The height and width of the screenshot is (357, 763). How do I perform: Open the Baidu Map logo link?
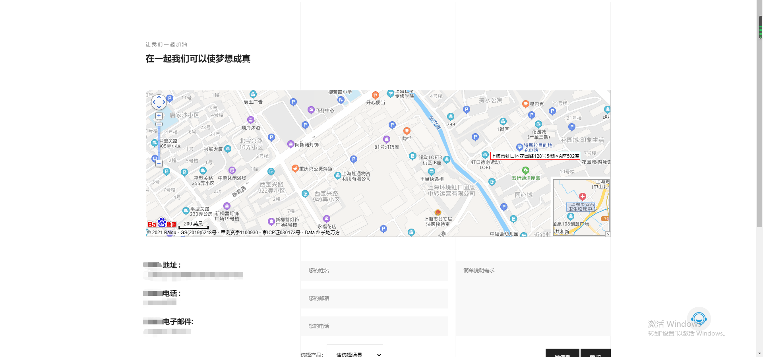[x=162, y=223]
